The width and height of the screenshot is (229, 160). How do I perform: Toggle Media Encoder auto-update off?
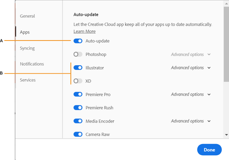coord(78,121)
